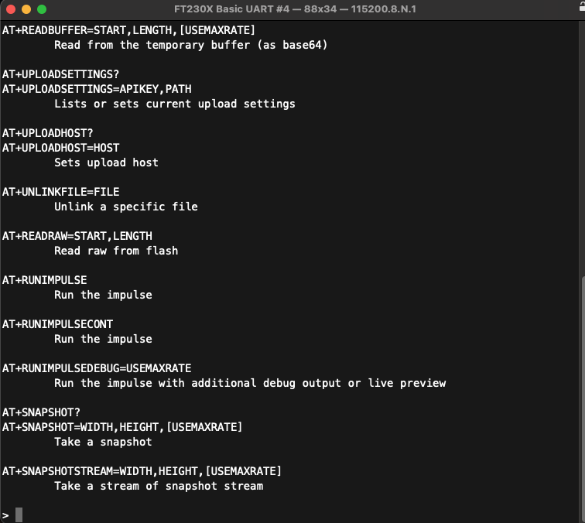Click the cursor block at the prompt
The width and height of the screenshot is (585, 523).
click(x=19, y=514)
